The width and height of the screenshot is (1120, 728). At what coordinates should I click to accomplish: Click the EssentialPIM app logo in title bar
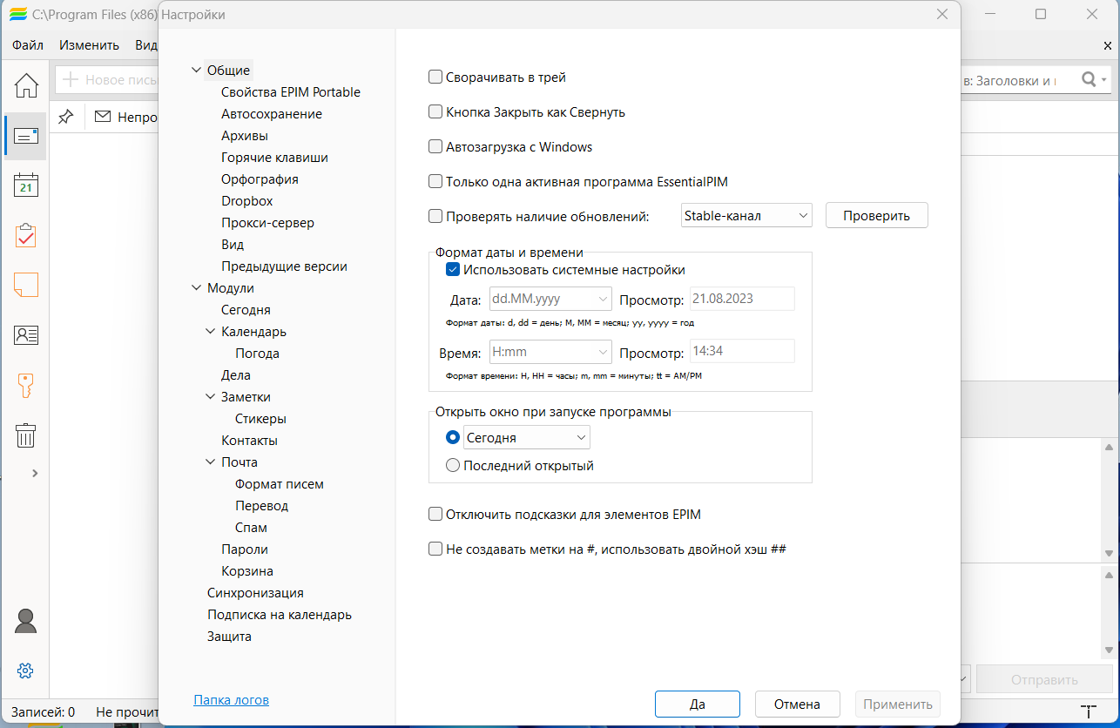coord(17,15)
